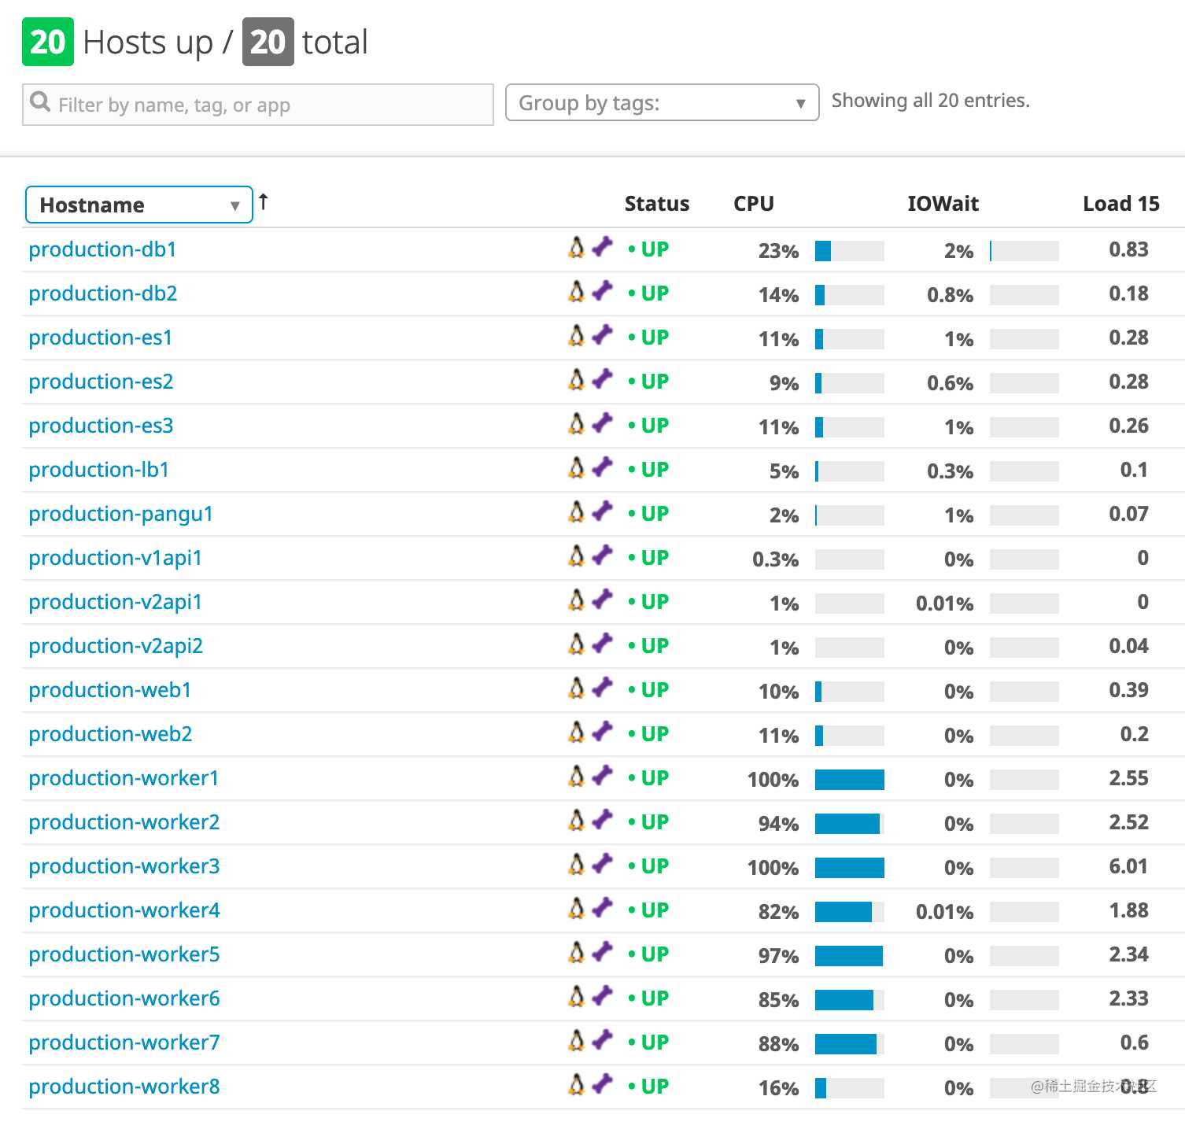1185x1122 pixels.
Task: Open host production-db2
Action: tap(103, 293)
